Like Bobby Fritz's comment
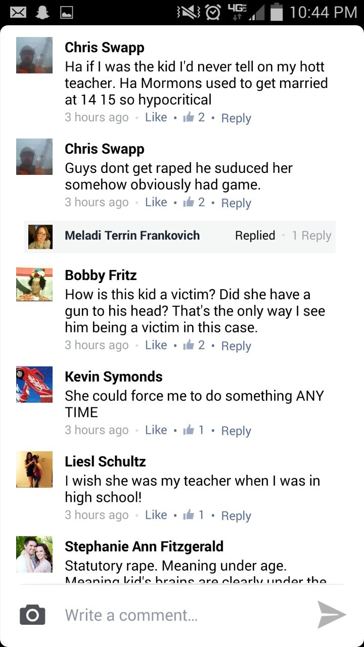364x647 pixels. (x=156, y=345)
